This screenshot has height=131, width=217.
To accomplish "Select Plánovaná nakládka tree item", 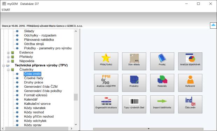I will tap(39, 40).
